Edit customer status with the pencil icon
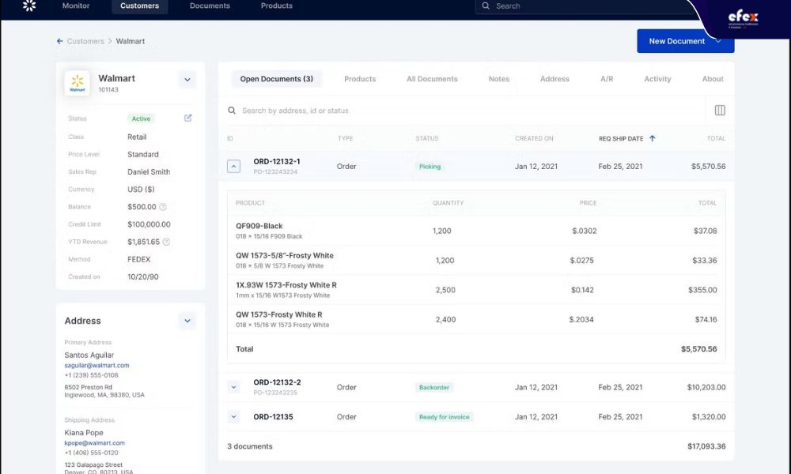This screenshot has height=474, width=791. coord(187,118)
